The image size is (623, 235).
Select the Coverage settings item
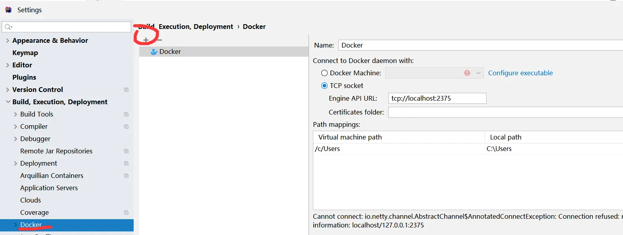[x=35, y=212]
